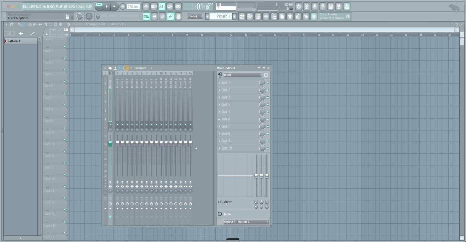This screenshot has width=466, height=242.
Task: Open the Mixer view toolbar icon
Action: coord(266,16)
